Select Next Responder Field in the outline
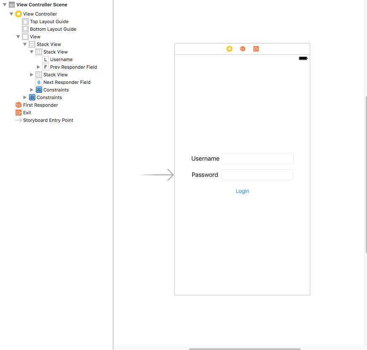This screenshot has width=367, height=350. pyautogui.click(x=67, y=82)
